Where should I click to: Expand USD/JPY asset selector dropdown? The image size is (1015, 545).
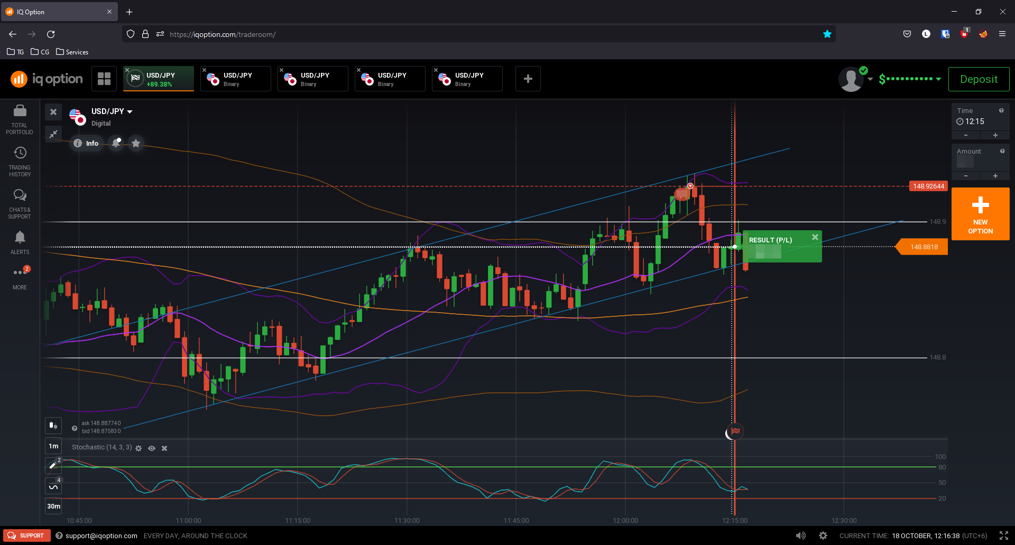click(x=112, y=111)
